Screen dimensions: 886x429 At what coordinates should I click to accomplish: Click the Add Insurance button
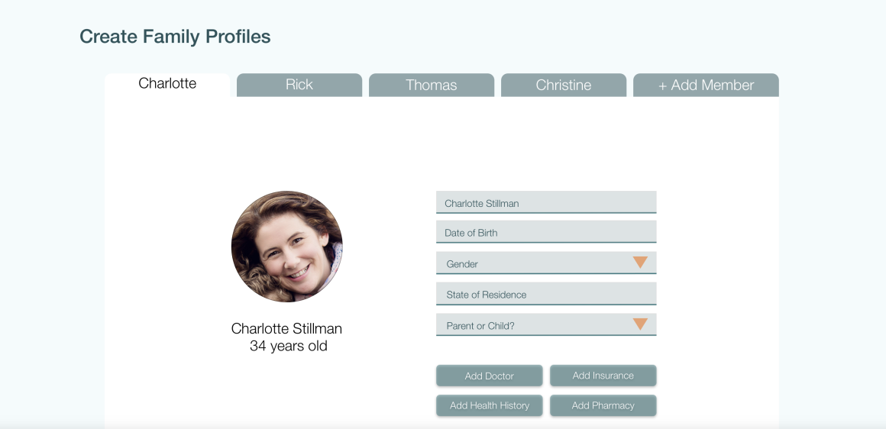[603, 376]
